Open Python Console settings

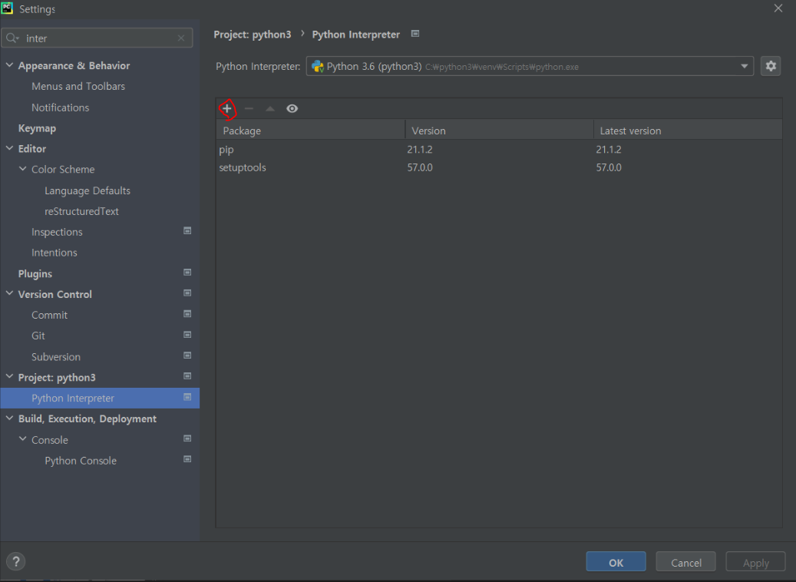pos(81,461)
